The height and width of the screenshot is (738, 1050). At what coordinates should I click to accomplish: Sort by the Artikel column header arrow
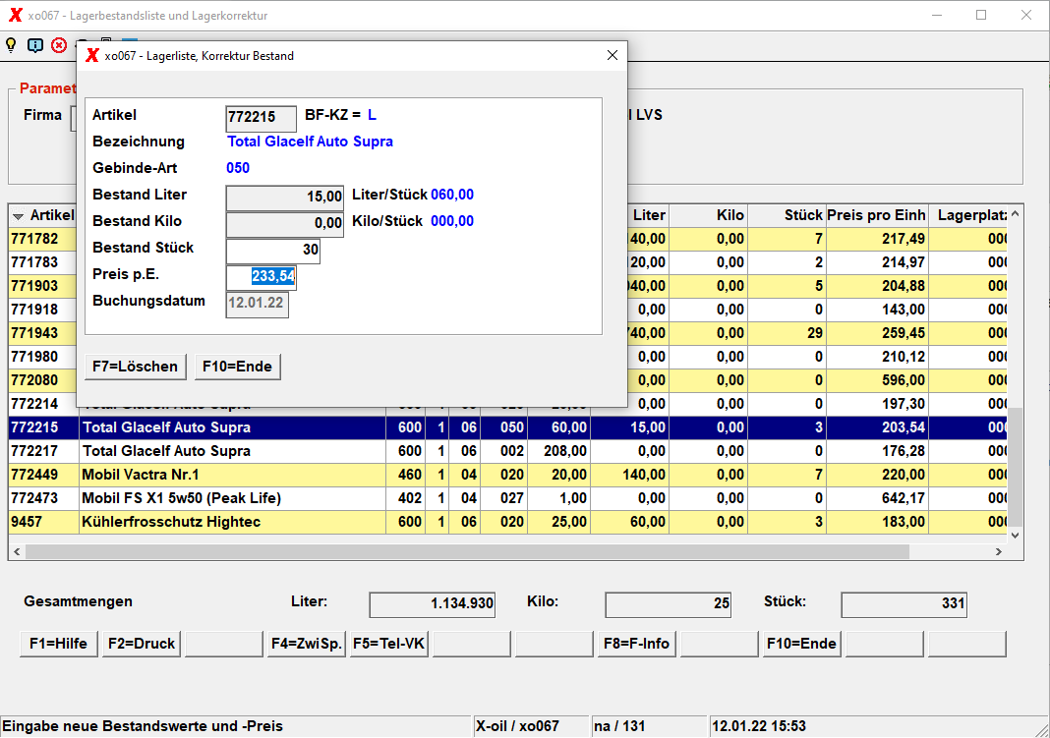click(x=18, y=215)
